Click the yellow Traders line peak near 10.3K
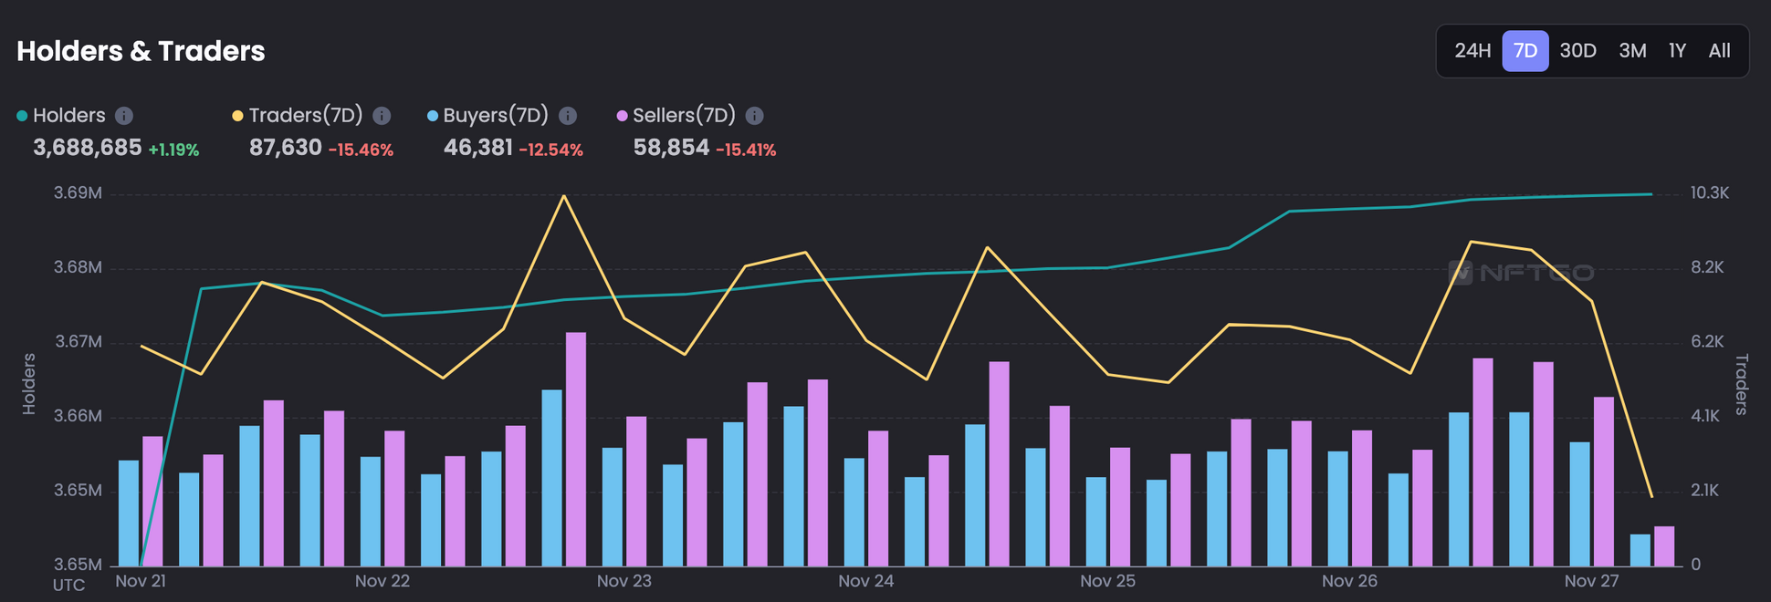Viewport: 1771px width, 602px height. (563, 196)
